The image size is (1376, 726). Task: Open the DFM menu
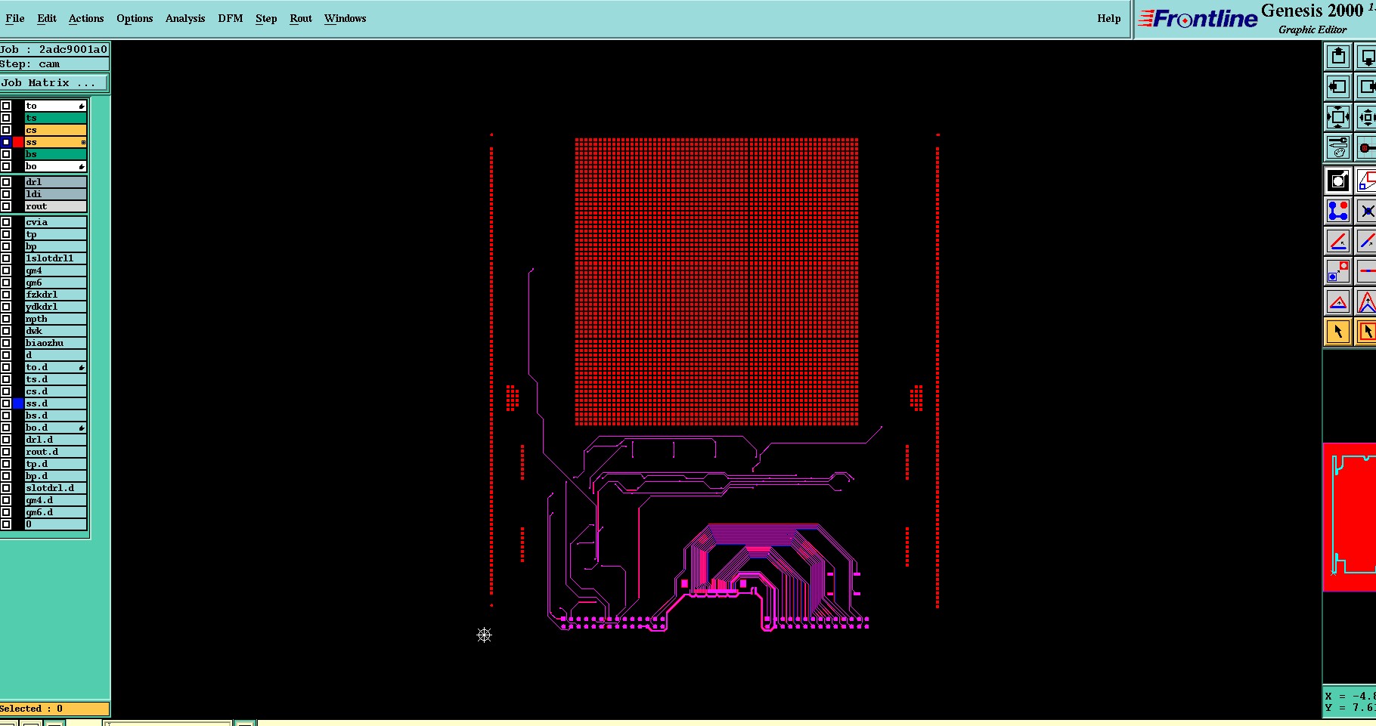tap(231, 18)
